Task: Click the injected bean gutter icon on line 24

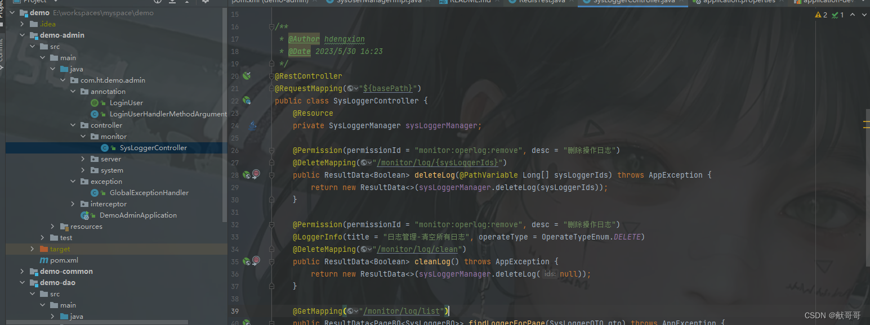Action: coord(252,125)
